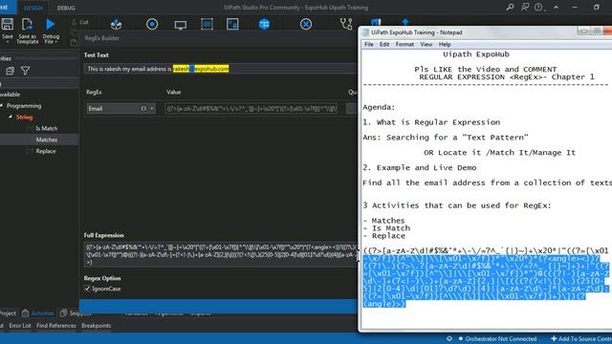Click the Cut toolbar item
Image resolution: width=612 pixels, height=344 pixels.
point(80,22)
